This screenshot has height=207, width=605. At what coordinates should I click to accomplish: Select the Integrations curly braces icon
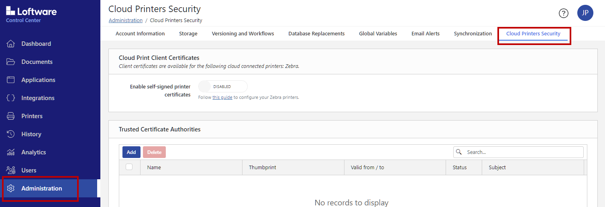pyautogui.click(x=11, y=98)
